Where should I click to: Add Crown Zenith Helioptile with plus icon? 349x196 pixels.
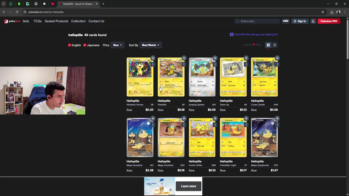(277, 58)
